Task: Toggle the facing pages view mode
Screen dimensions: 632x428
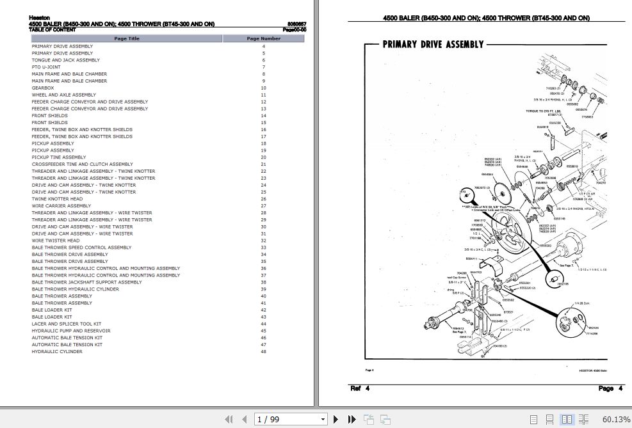Action: (x=567, y=419)
